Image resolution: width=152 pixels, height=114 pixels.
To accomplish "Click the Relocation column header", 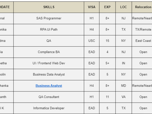I will pyautogui.click(x=143, y=7).
